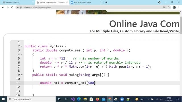The height and width of the screenshot is (102, 182).
Task: Open network status in system tray
Action: tap(157, 99)
